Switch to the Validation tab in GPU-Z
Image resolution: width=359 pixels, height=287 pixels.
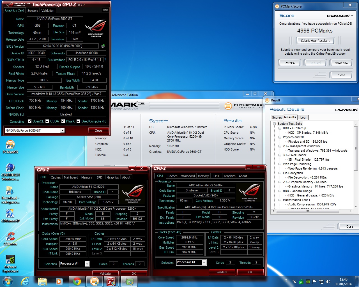click(48, 11)
